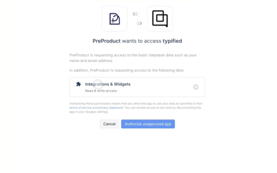The width and height of the screenshot is (277, 173).
Task: Click the Read & write access label
Action: [x=101, y=91]
